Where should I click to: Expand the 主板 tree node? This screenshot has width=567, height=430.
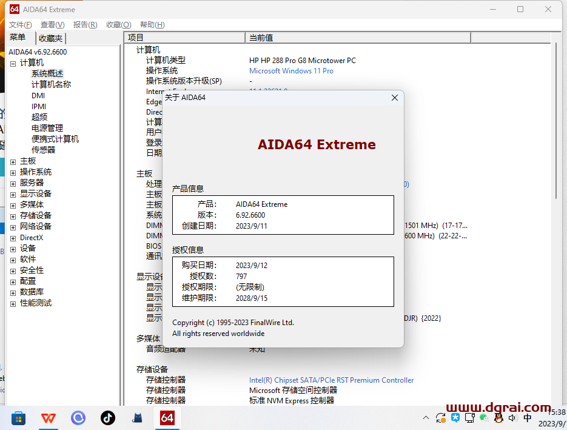coord(13,162)
